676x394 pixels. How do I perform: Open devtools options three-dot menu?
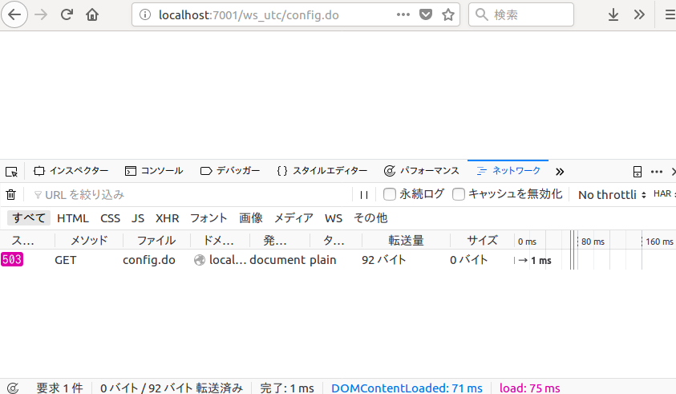pyautogui.click(x=657, y=172)
